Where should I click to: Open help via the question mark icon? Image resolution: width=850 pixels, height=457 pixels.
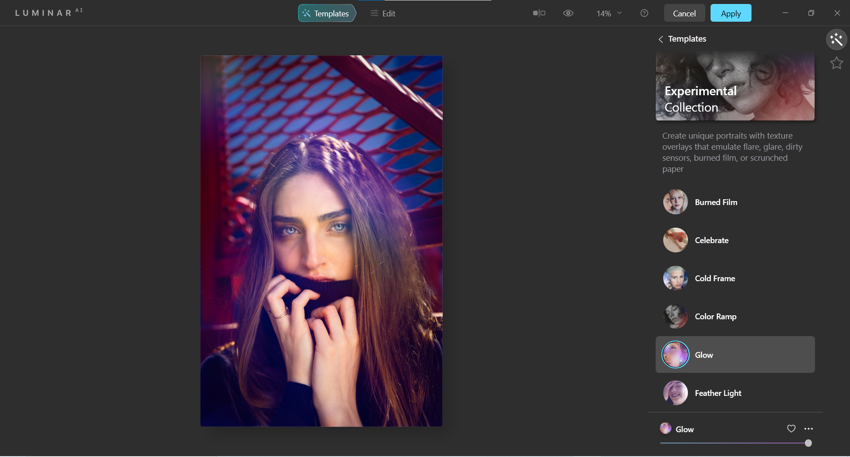[x=644, y=13]
